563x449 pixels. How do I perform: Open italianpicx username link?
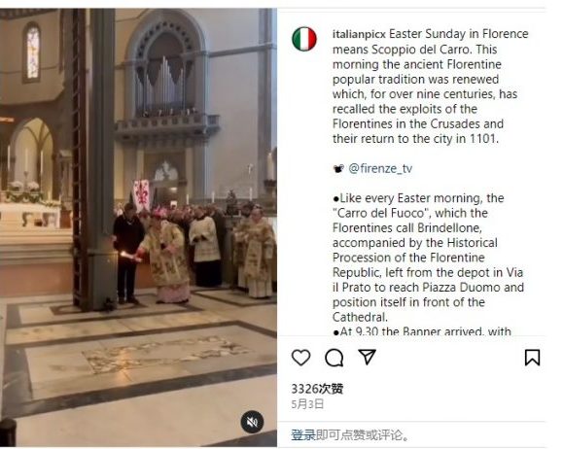tap(359, 34)
